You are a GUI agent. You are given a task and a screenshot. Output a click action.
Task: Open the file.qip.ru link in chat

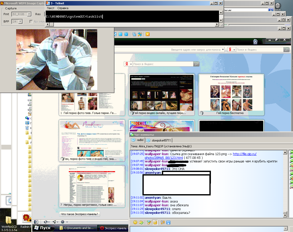pyautogui.click(x=245, y=154)
